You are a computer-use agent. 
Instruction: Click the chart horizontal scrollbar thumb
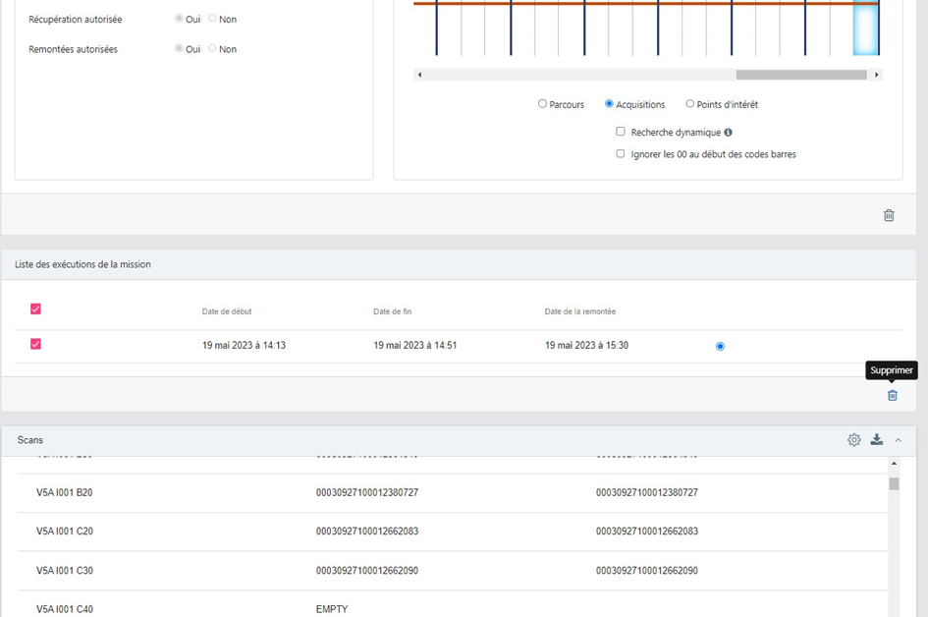[801, 75]
